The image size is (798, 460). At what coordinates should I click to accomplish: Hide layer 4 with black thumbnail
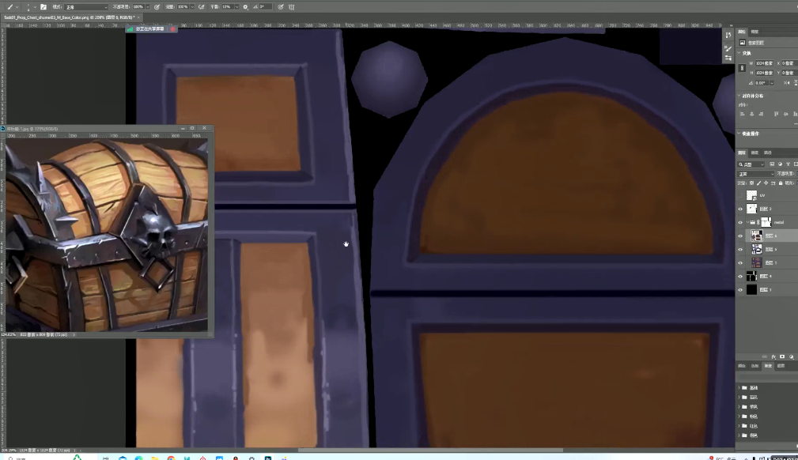(740, 277)
